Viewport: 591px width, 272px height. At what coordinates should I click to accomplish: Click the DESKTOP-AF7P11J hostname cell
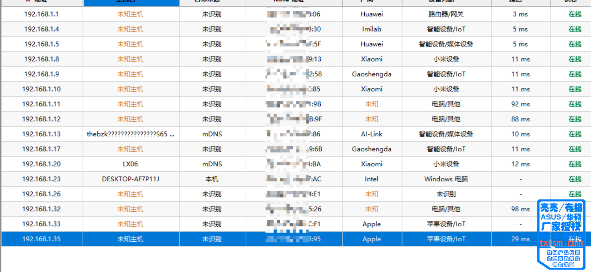coord(130,179)
